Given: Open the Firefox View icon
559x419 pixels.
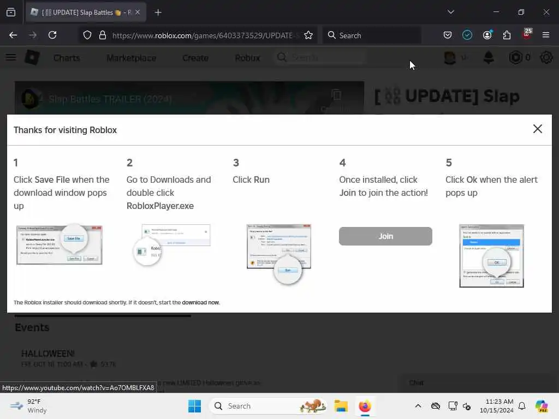Looking at the screenshot, I should coord(11,13).
